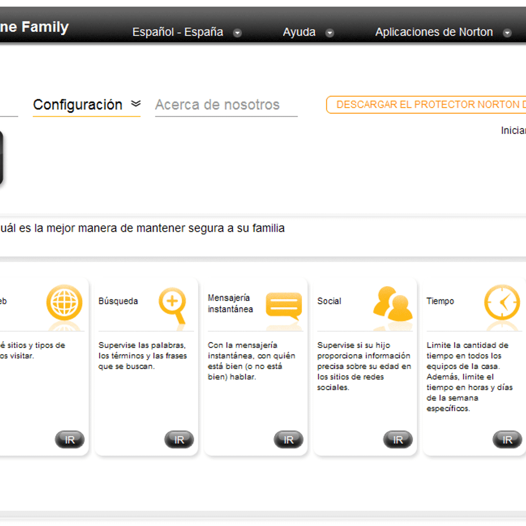Click the Ayuda menu label
The height and width of the screenshot is (526, 526).
coord(299,32)
